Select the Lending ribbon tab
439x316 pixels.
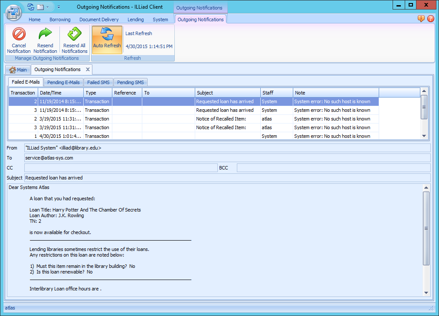click(x=135, y=19)
